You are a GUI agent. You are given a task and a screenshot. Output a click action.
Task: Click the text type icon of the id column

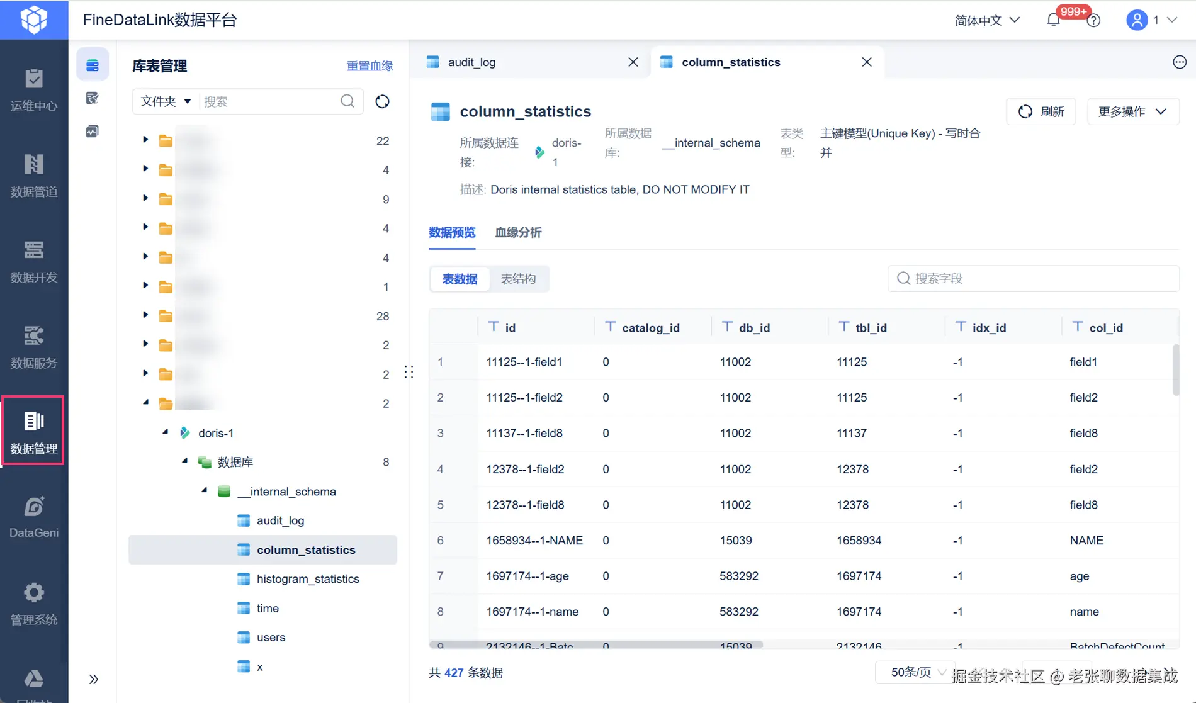pos(494,327)
